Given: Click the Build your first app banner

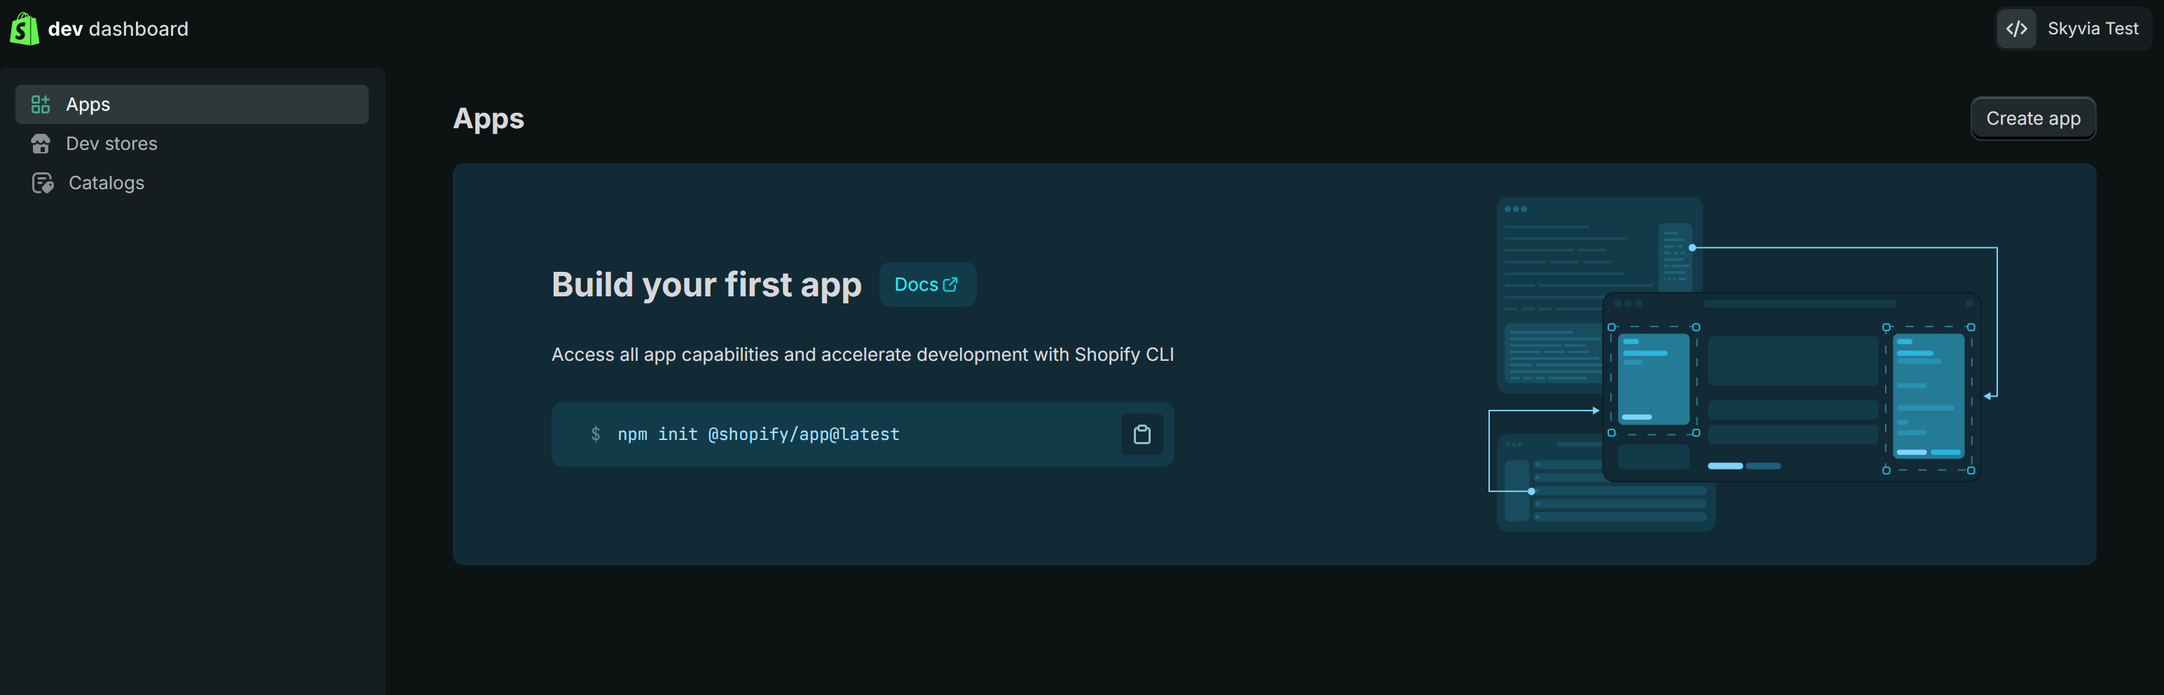Looking at the screenshot, I should pyautogui.click(x=706, y=284).
